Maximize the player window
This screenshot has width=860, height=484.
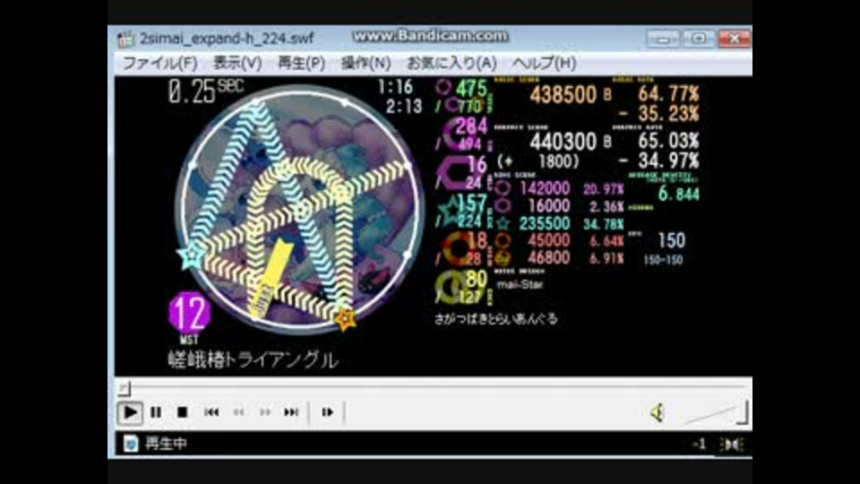tap(698, 39)
